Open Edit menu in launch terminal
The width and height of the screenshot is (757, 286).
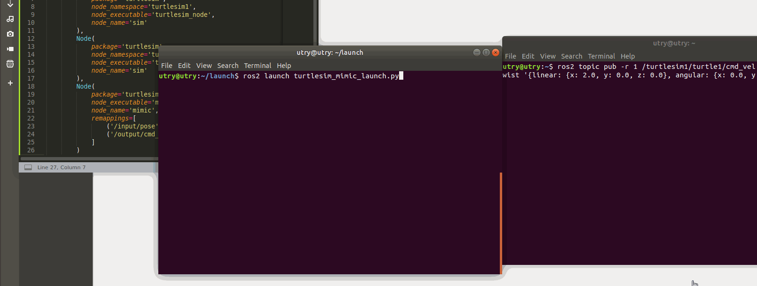[x=184, y=66]
